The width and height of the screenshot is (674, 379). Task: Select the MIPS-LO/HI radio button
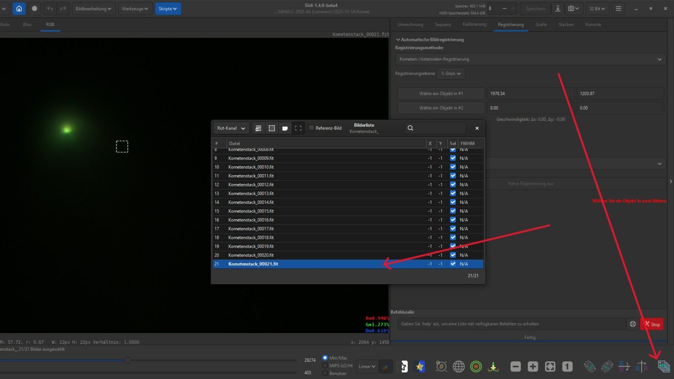point(325,366)
